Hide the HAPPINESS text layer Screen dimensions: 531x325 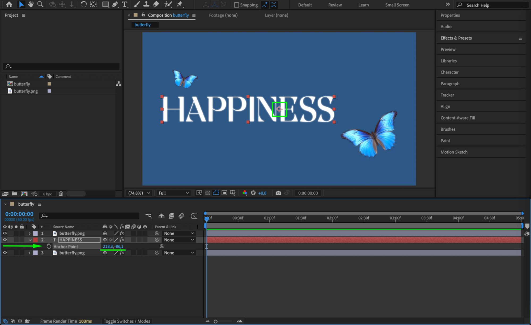coord(5,240)
